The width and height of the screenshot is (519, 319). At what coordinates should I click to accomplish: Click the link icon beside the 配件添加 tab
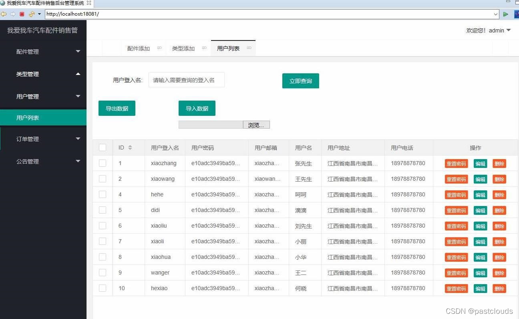(159, 48)
